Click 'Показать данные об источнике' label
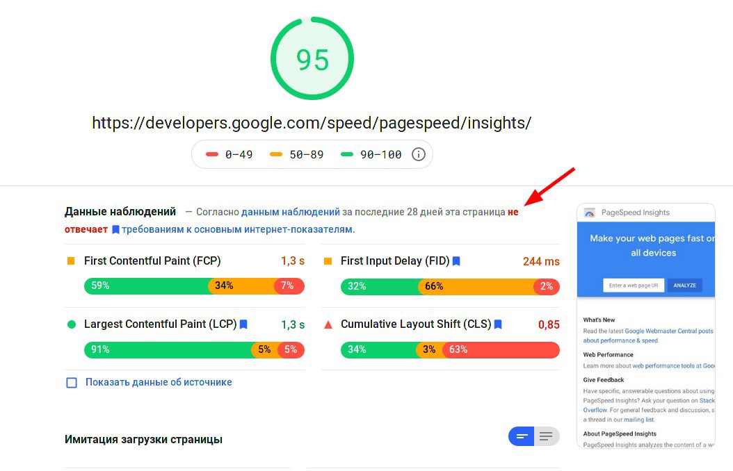This screenshot has width=733, height=471. [159, 382]
